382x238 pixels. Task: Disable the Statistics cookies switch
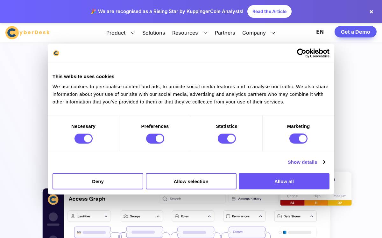click(x=227, y=139)
